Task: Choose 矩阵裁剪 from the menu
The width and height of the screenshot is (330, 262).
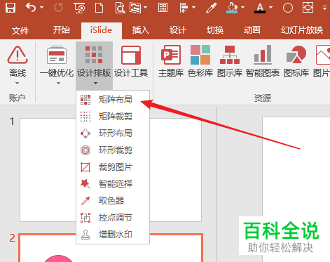Action: coord(113,117)
